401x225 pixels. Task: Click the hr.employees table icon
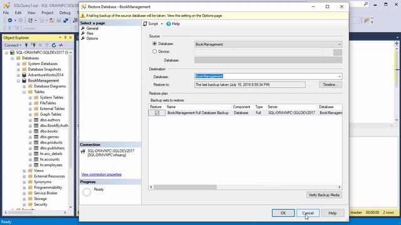[36, 165]
